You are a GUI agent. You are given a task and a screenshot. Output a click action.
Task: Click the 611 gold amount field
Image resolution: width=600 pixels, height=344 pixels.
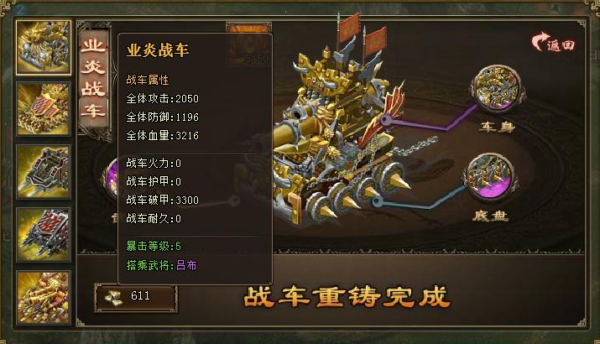pyautogui.click(x=136, y=297)
